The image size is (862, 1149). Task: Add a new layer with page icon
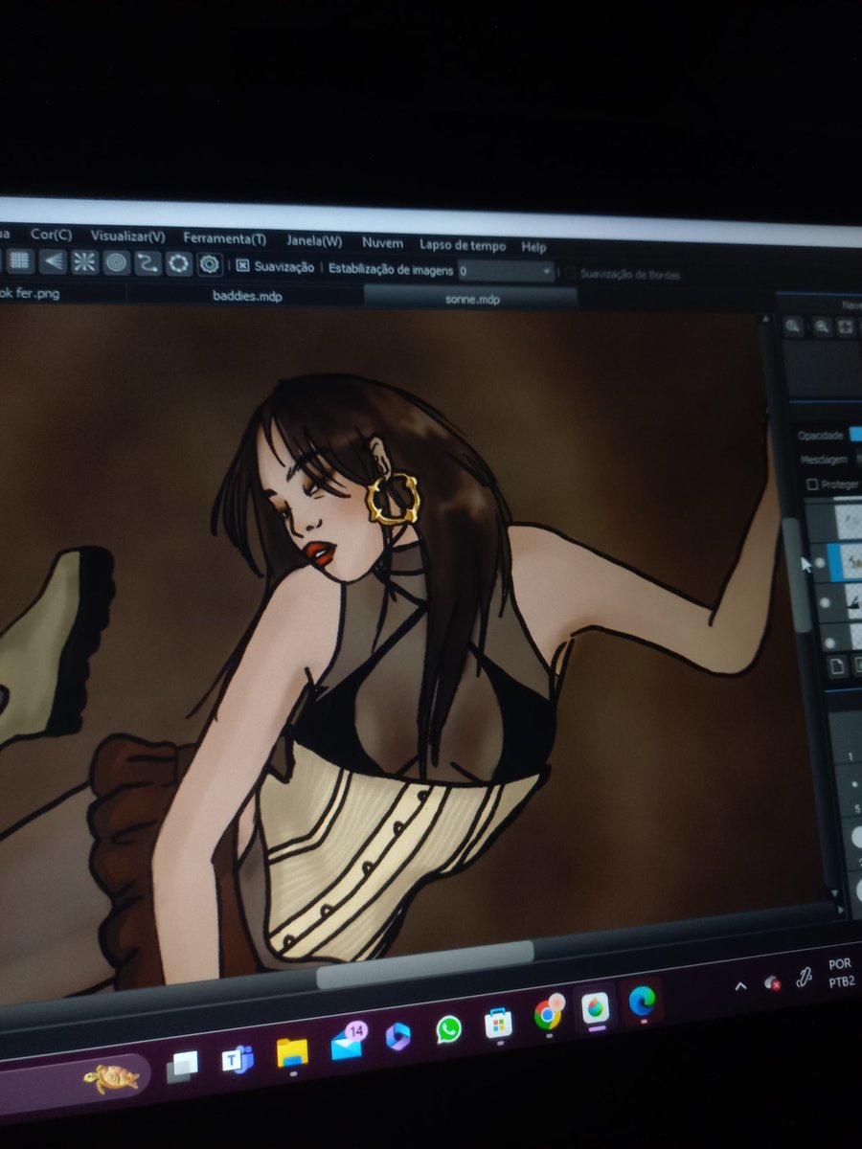point(836,666)
